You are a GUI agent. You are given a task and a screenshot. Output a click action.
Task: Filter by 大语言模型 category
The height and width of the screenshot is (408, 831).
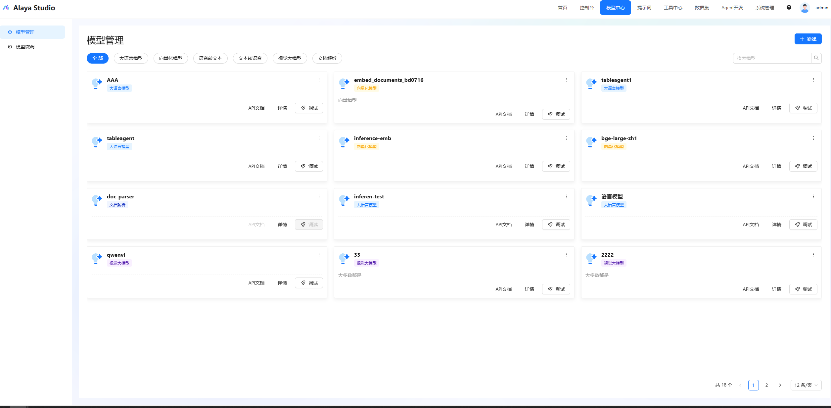131,58
